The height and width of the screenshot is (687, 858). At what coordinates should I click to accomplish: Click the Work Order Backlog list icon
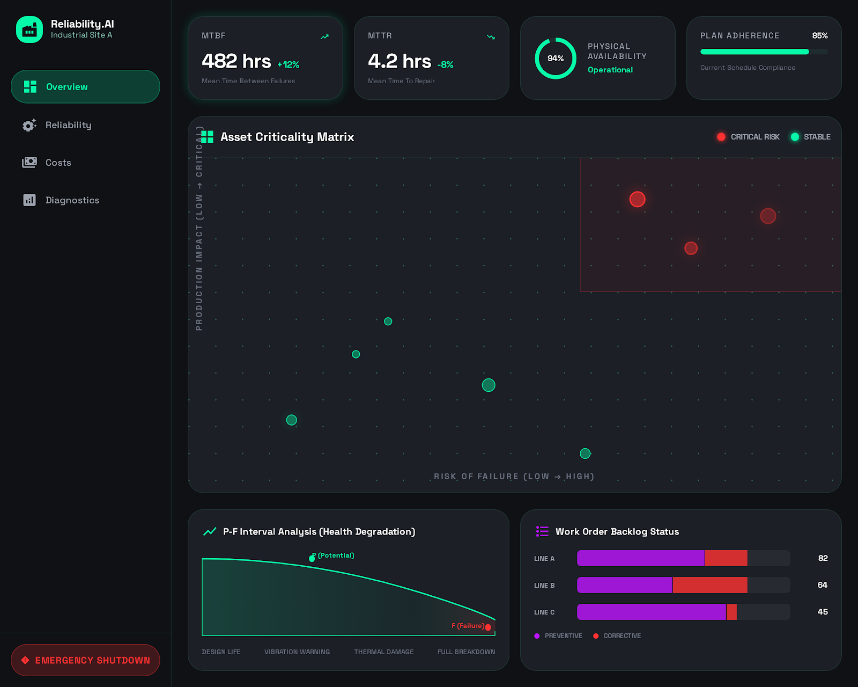click(x=542, y=531)
